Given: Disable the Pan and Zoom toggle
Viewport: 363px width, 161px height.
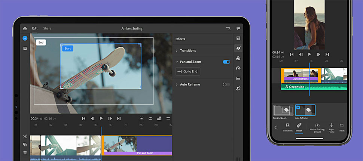Looking at the screenshot, I should (x=226, y=62).
